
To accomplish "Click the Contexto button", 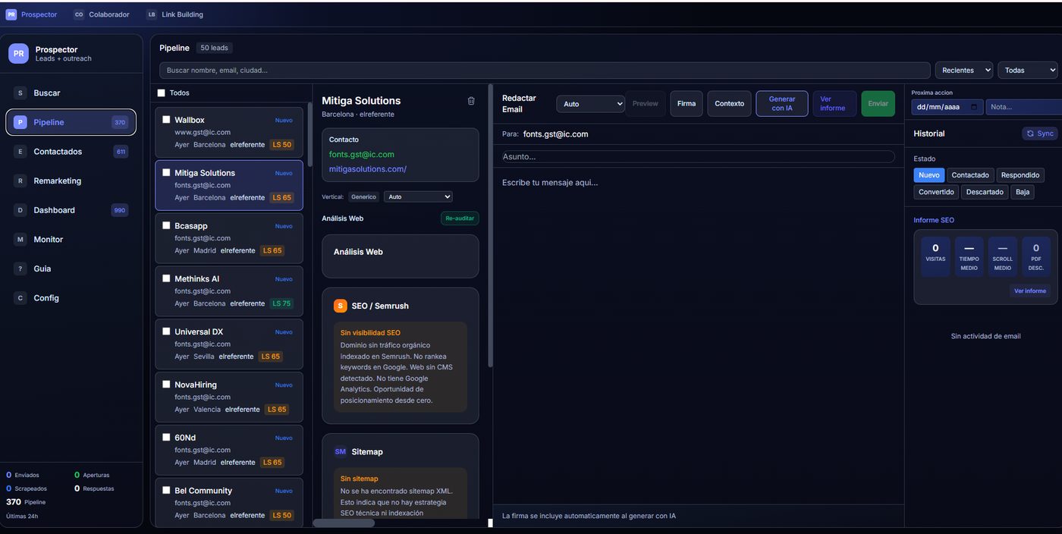I will 730,104.
